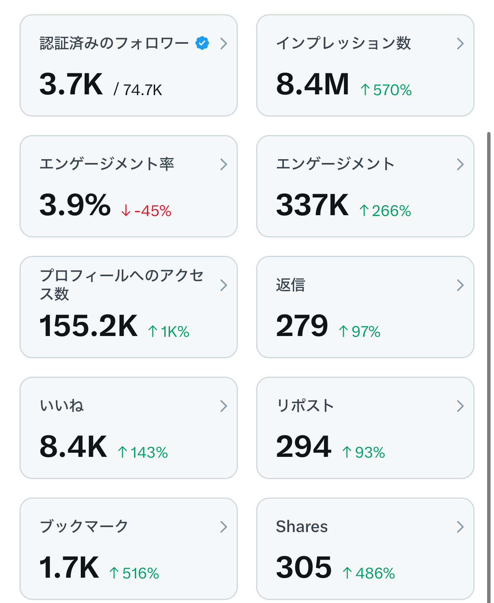This screenshot has height=603, width=494.
Task: Click the blue verified badge icon
Action: coord(202,43)
